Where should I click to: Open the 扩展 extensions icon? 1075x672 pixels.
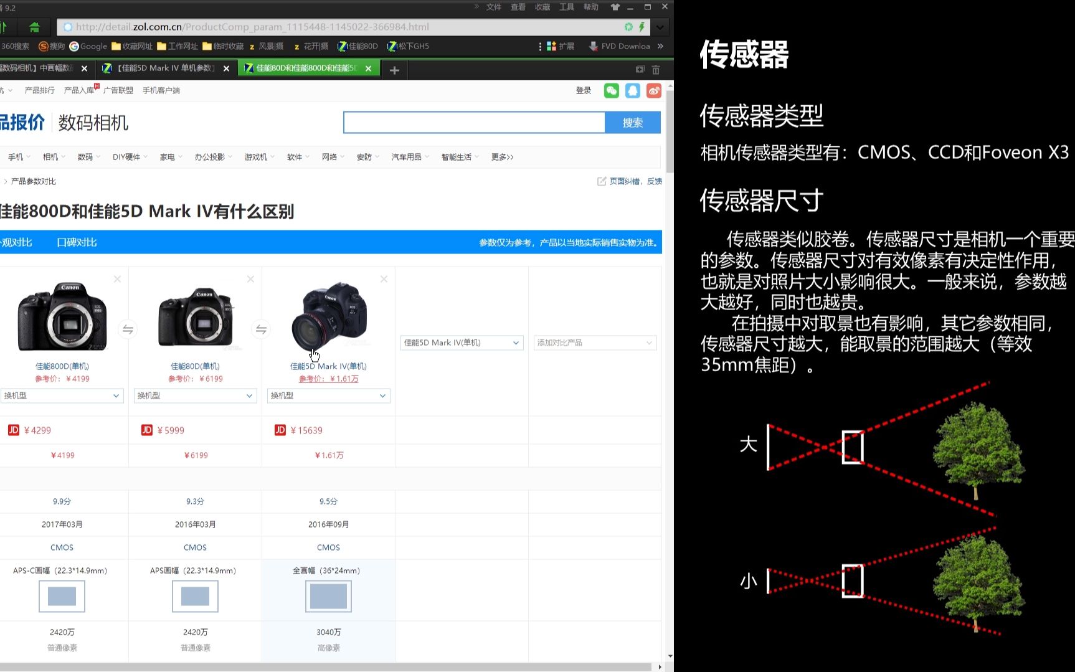point(561,46)
